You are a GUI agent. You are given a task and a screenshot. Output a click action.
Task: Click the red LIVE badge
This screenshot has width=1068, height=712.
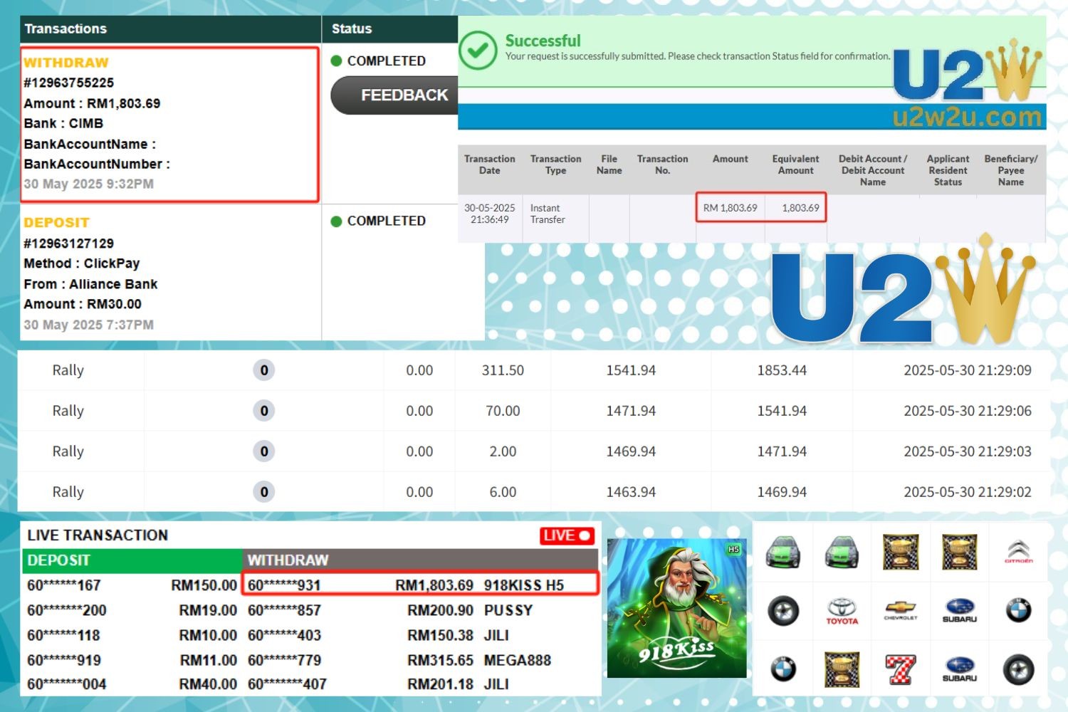567,535
